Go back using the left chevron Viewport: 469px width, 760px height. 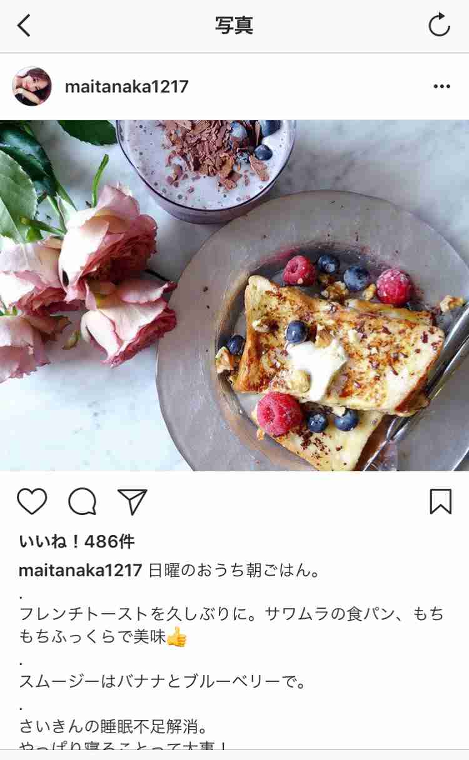pos(24,26)
